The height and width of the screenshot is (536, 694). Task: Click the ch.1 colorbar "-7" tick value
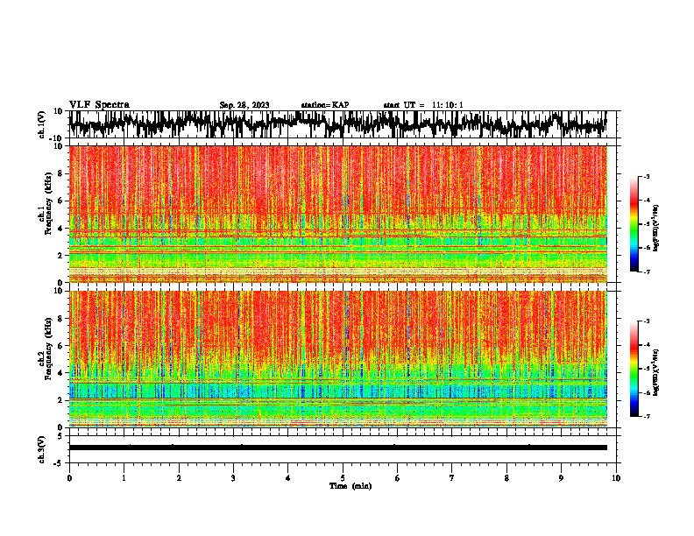coord(646,272)
